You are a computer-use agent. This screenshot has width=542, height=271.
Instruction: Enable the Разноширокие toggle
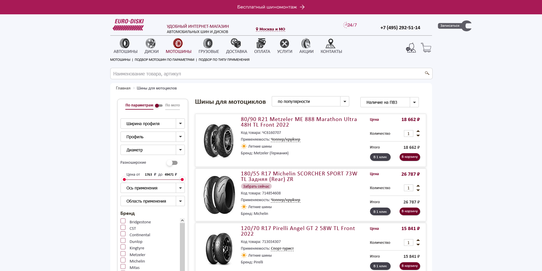coord(172,163)
